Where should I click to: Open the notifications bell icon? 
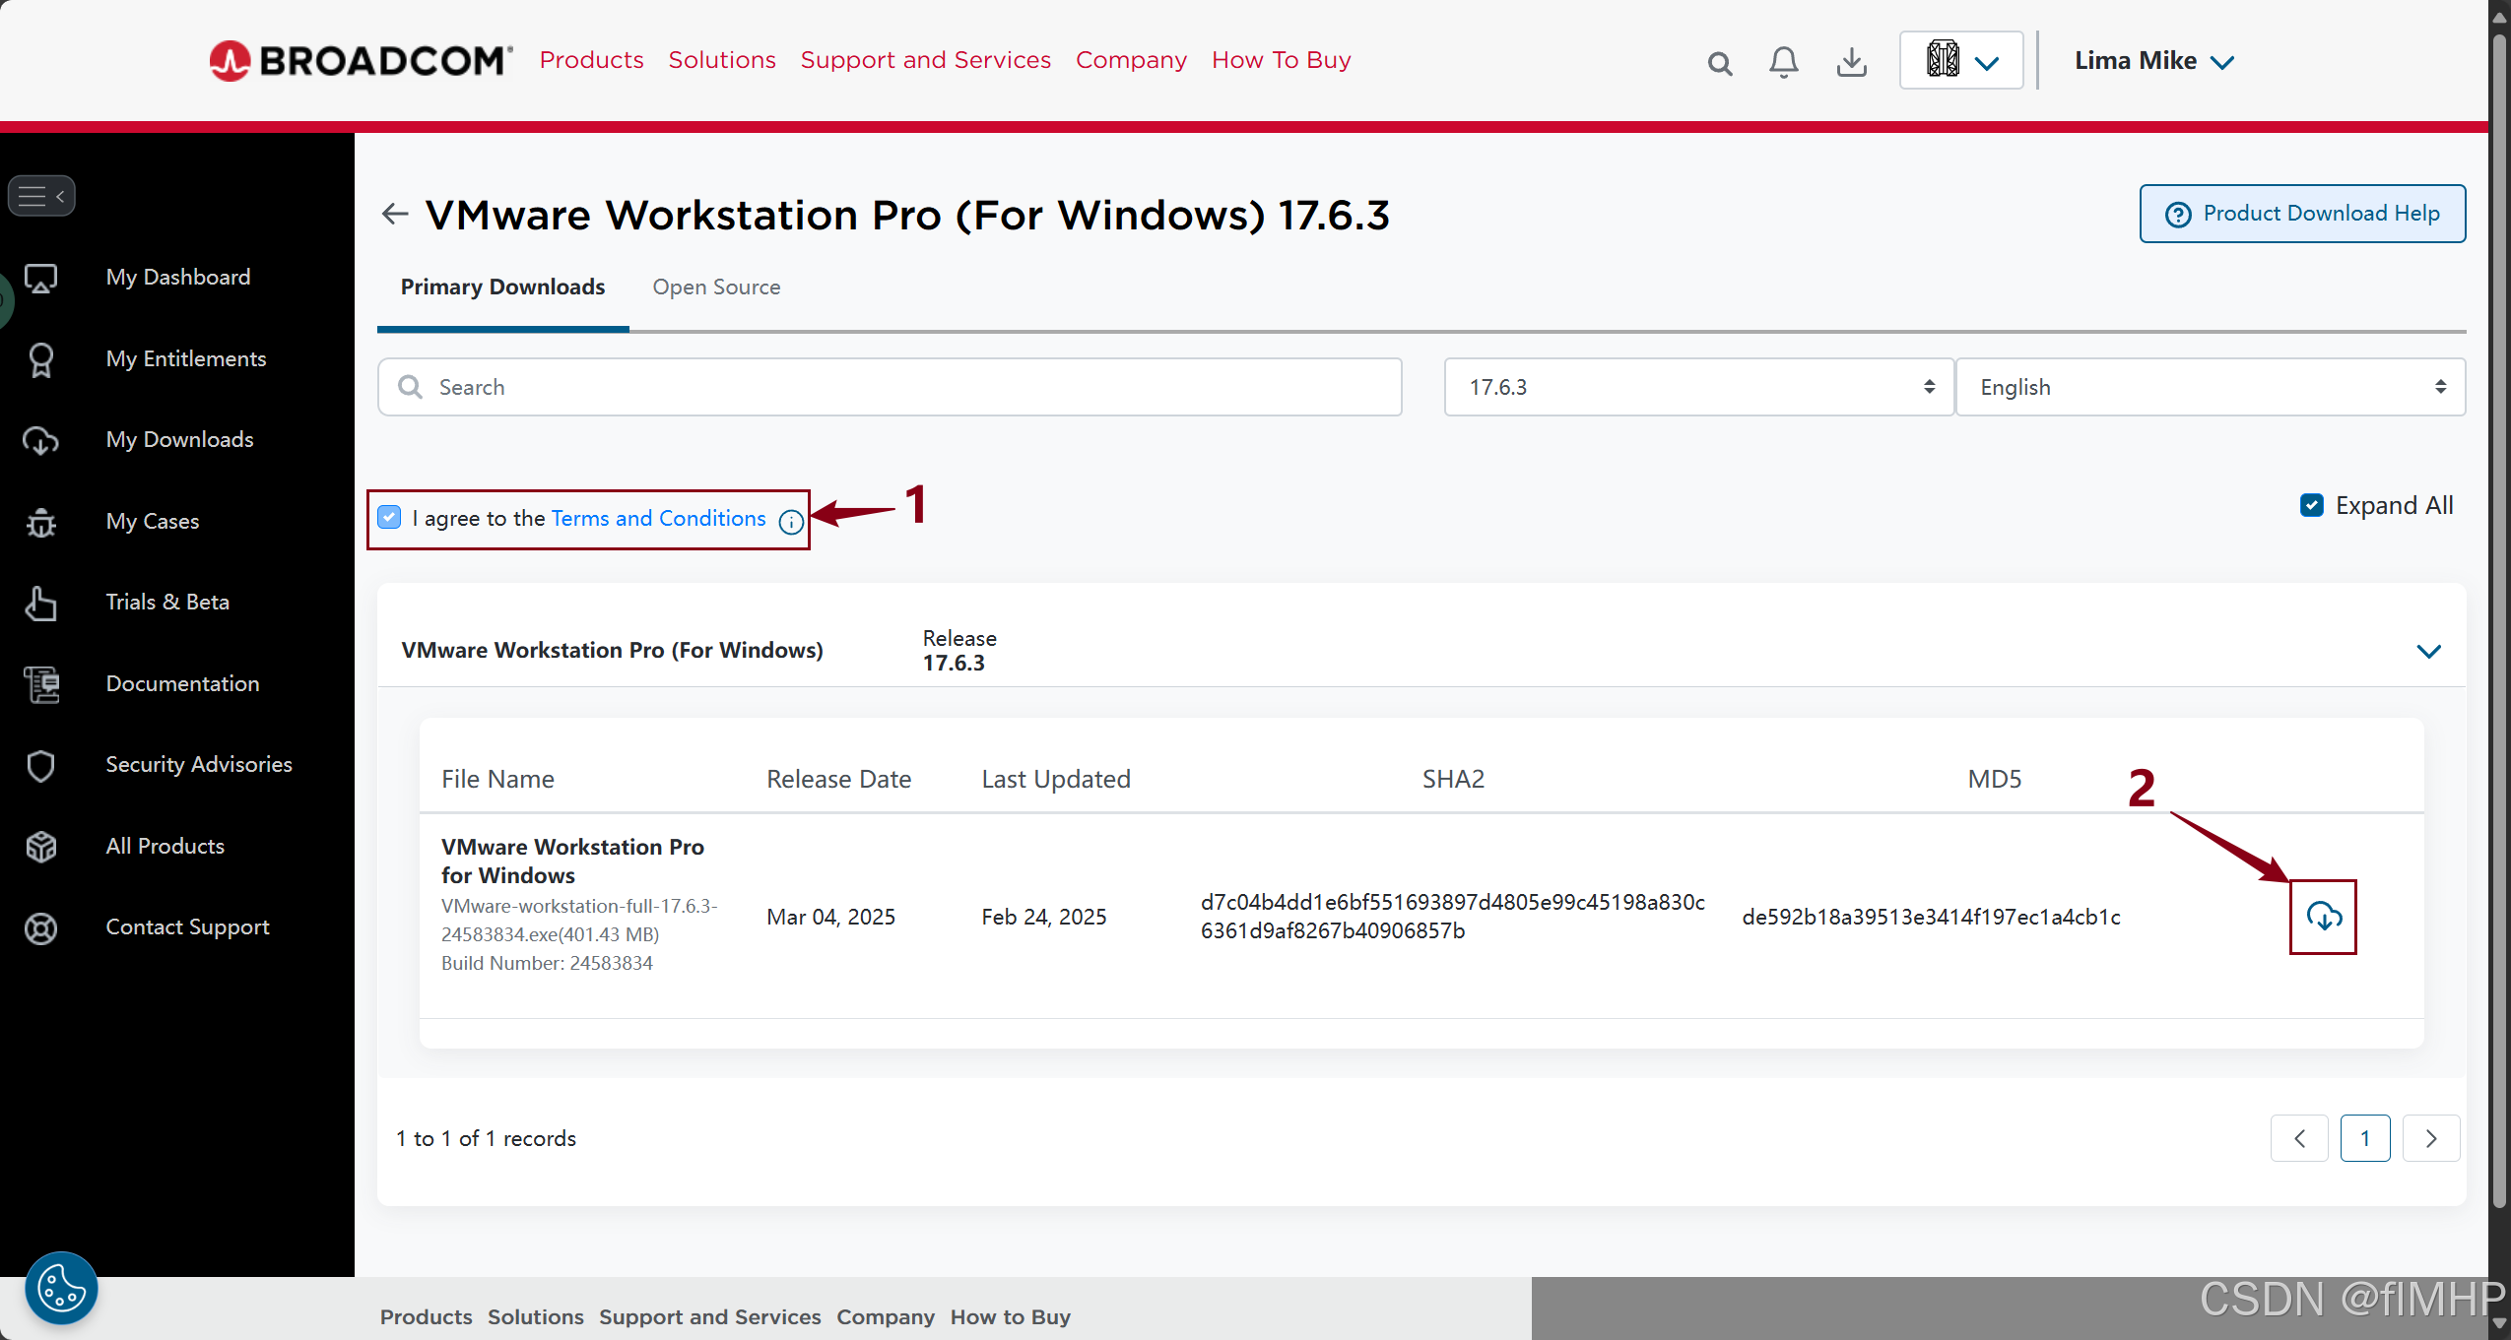point(1783,62)
